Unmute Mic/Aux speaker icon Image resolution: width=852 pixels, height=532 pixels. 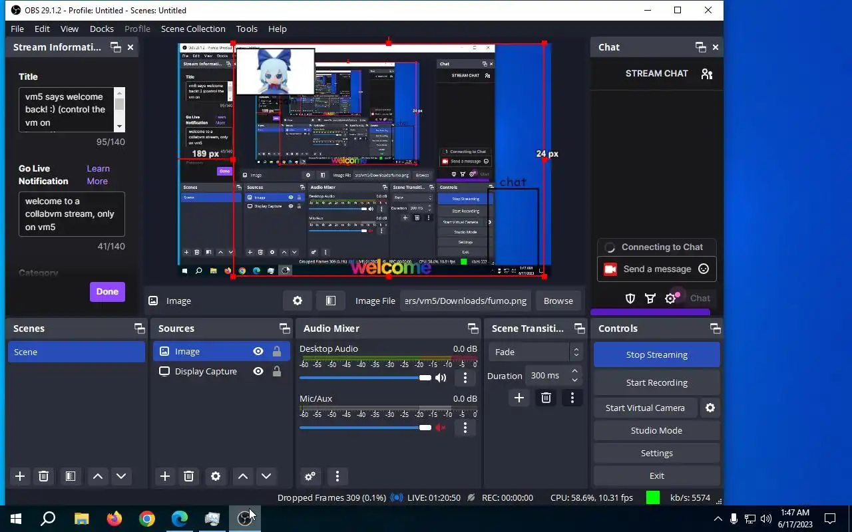(441, 428)
